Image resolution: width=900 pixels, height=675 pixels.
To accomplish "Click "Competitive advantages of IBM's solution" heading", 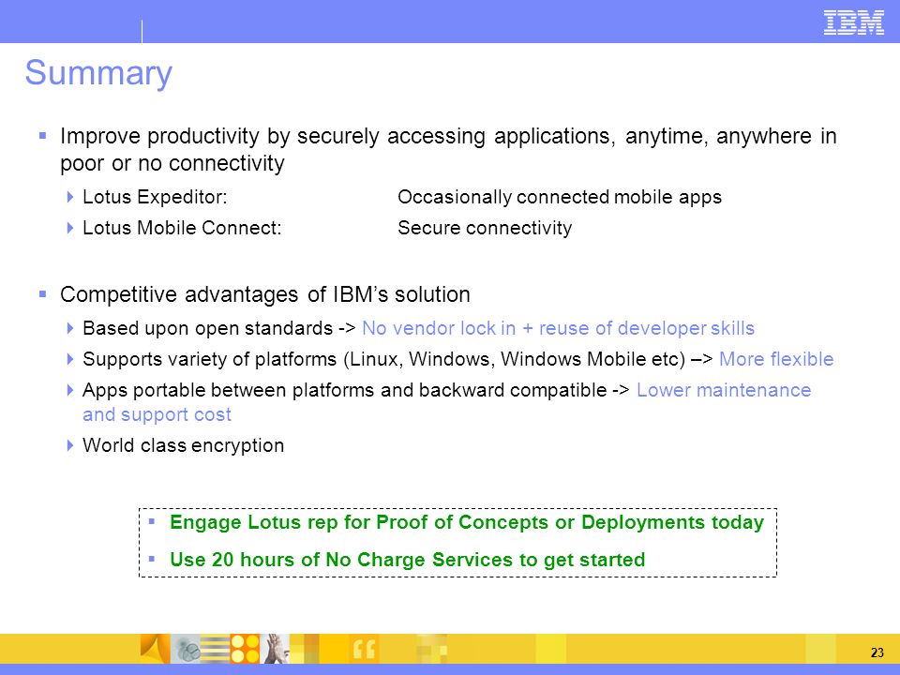I will tap(265, 294).
